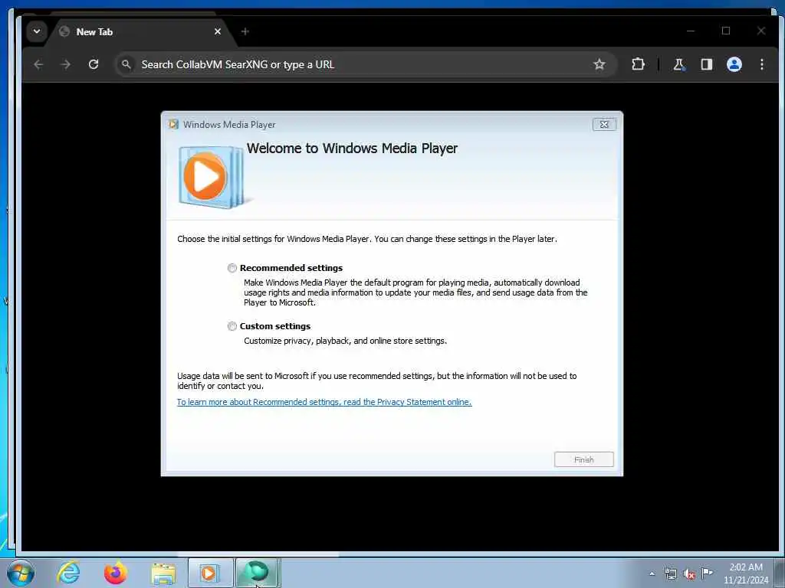This screenshot has width=785, height=588.
Task: Switch to Windows Media Player taskbar button
Action: pos(210,573)
